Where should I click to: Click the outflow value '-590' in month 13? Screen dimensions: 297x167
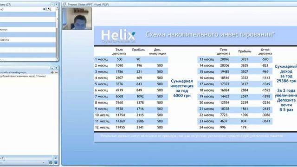click(x=265, y=59)
